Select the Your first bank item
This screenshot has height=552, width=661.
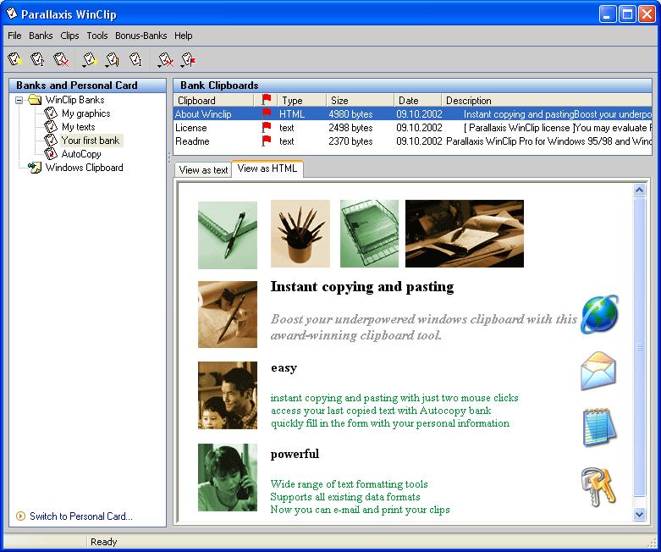(x=91, y=140)
